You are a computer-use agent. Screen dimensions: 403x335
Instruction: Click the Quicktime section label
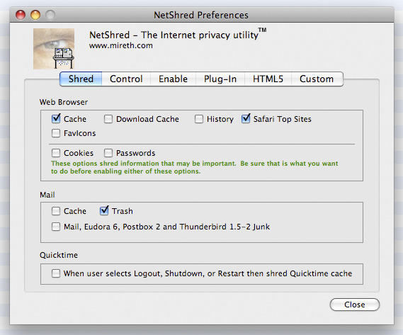pos(59,255)
